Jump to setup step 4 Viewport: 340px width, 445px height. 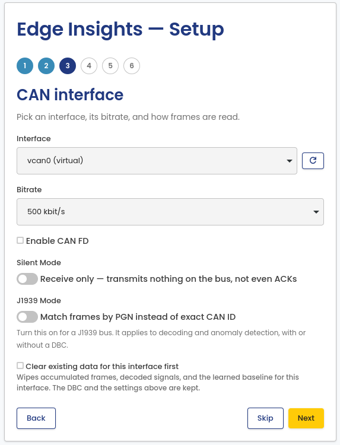click(x=89, y=66)
